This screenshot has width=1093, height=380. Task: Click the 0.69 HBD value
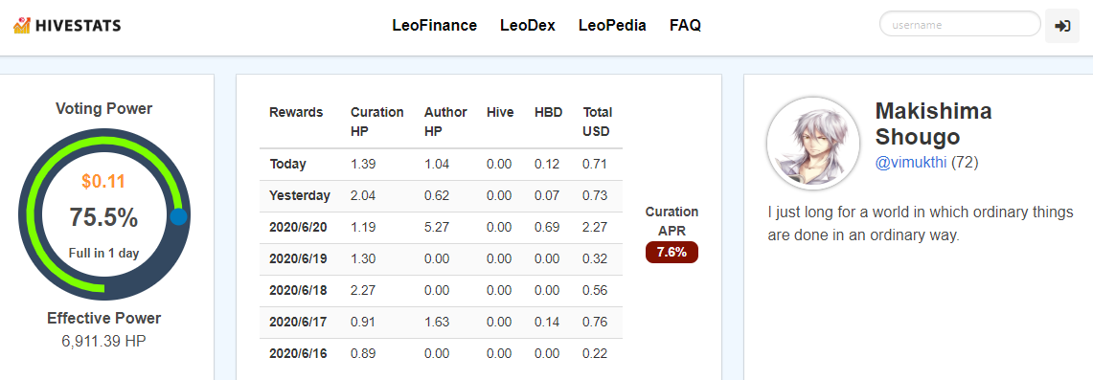pyautogui.click(x=547, y=227)
